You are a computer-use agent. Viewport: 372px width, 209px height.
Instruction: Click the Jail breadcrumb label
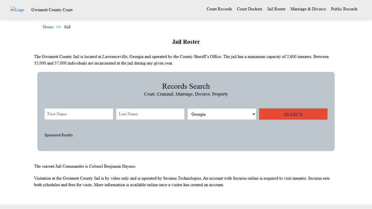[67, 27]
